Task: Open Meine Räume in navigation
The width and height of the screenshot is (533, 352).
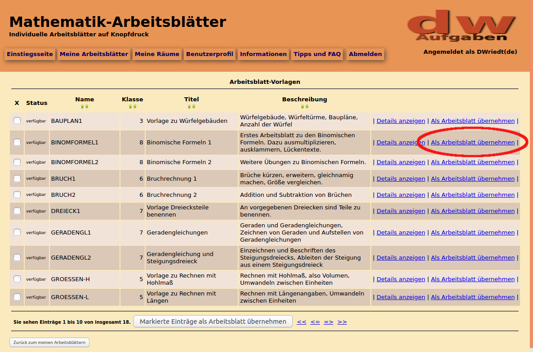Action: (x=157, y=54)
